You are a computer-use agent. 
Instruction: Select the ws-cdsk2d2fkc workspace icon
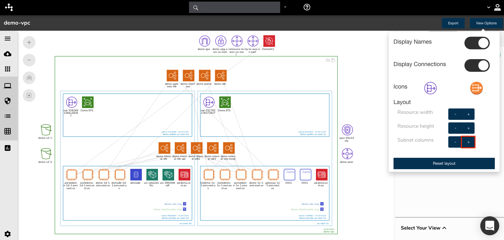(152, 175)
